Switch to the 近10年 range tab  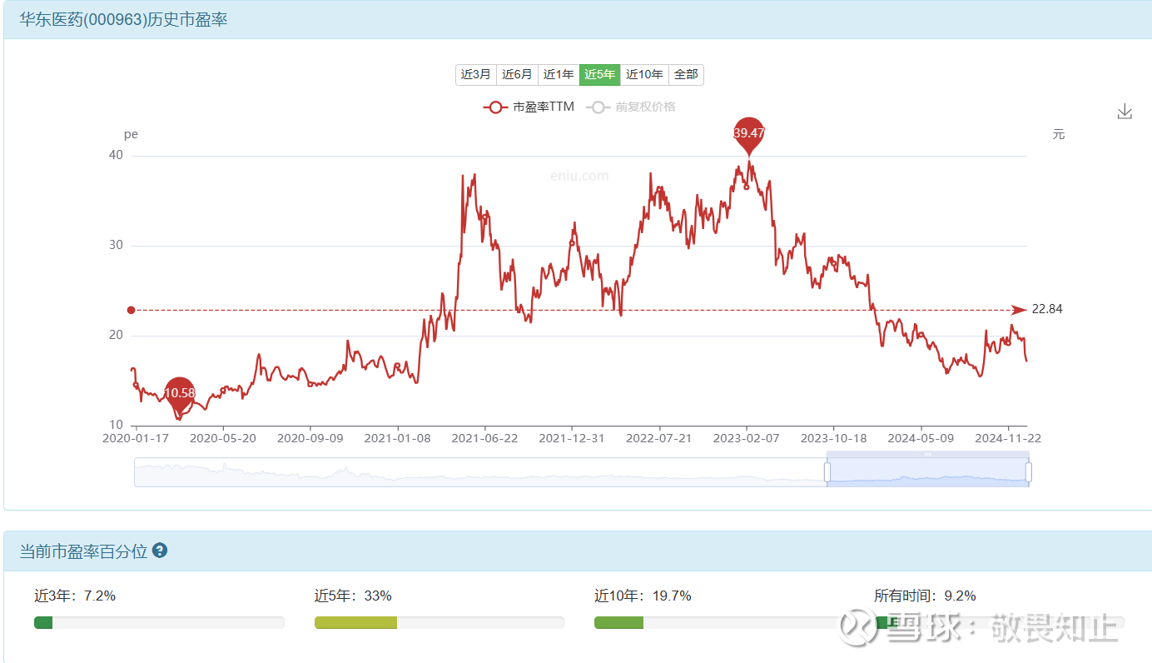click(x=644, y=74)
